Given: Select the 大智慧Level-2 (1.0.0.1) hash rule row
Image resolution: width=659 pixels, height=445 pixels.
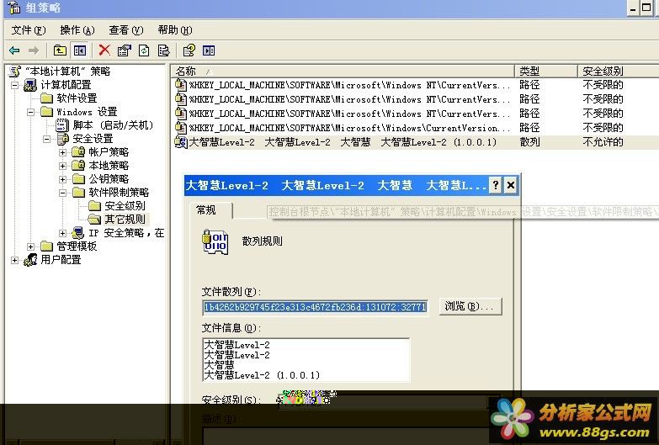Looking at the screenshot, I should coord(416,142).
